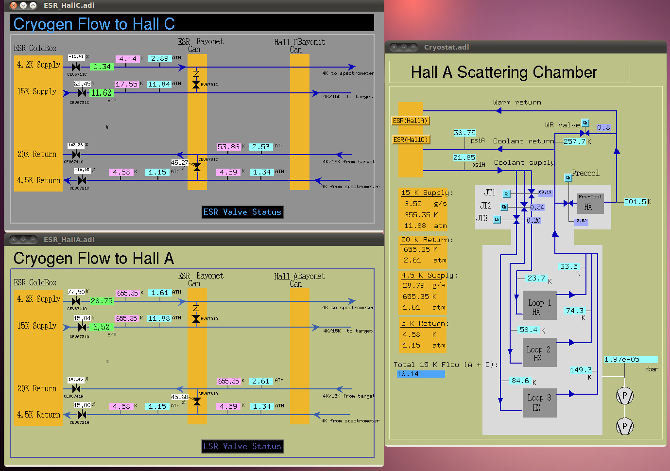Image resolution: width=670 pixels, height=471 pixels.
Task: Click Hall C 15K supply flow 11.62
Action: click(102, 93)
